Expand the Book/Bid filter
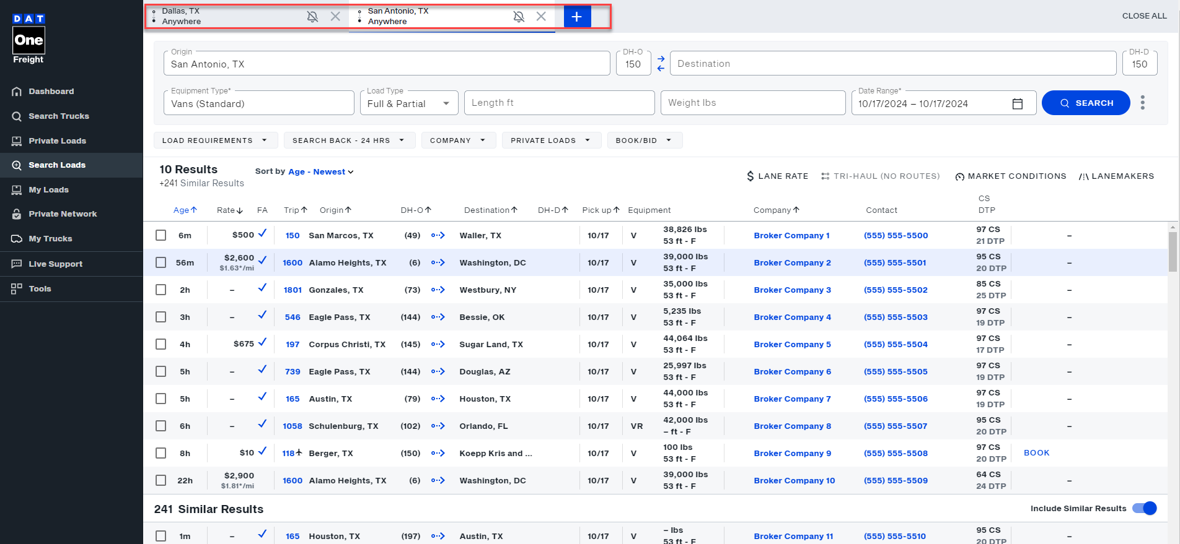Viewport: 1180px width, 544px height. pos(645,140)
